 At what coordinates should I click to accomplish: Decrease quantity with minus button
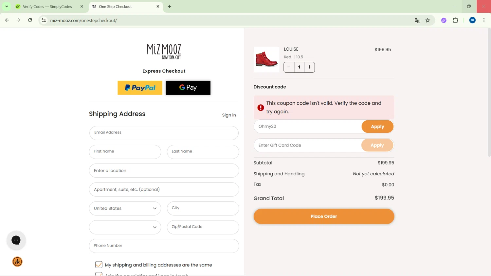289,67
